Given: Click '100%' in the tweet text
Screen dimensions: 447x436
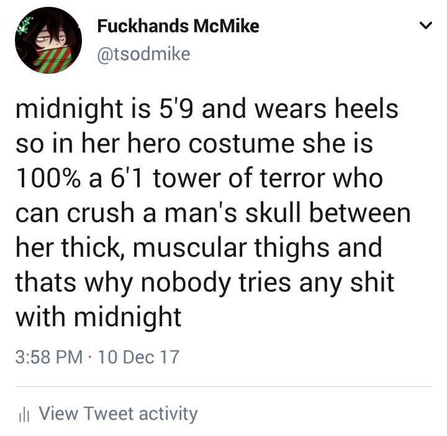Looking at the screenshot, I should [48, 179].
